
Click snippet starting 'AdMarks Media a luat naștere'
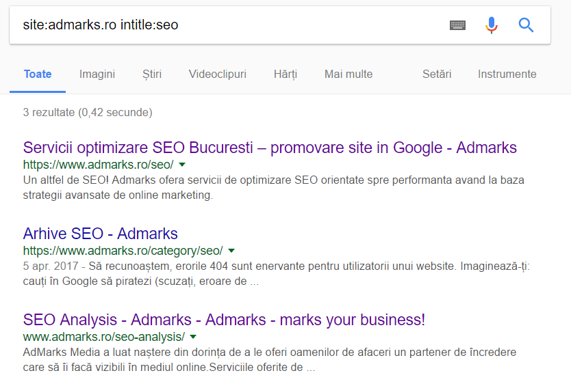pos(270,360)
